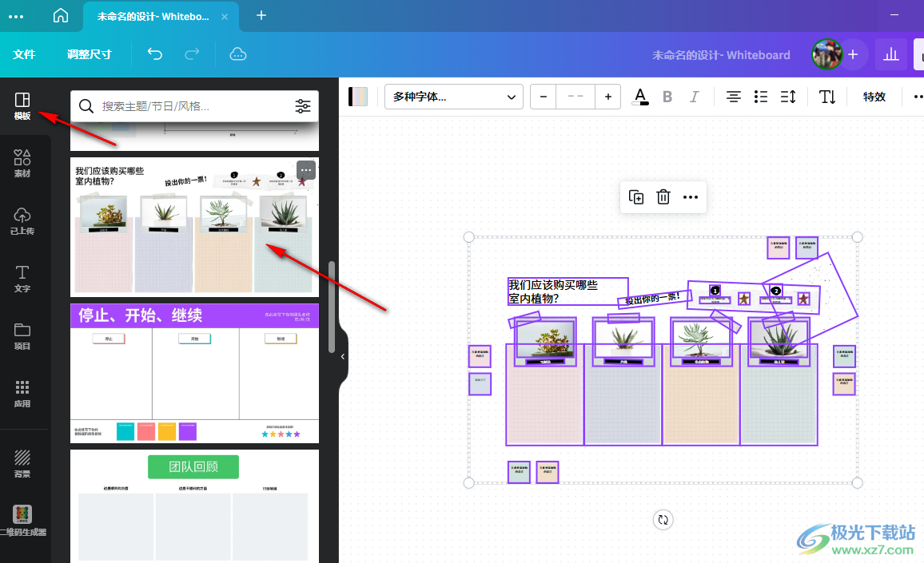Image resolution: width=924 pixels, height=563 pixels.
Task: Open the Projects (项目) sidebar panel
Action: (22, 336)
